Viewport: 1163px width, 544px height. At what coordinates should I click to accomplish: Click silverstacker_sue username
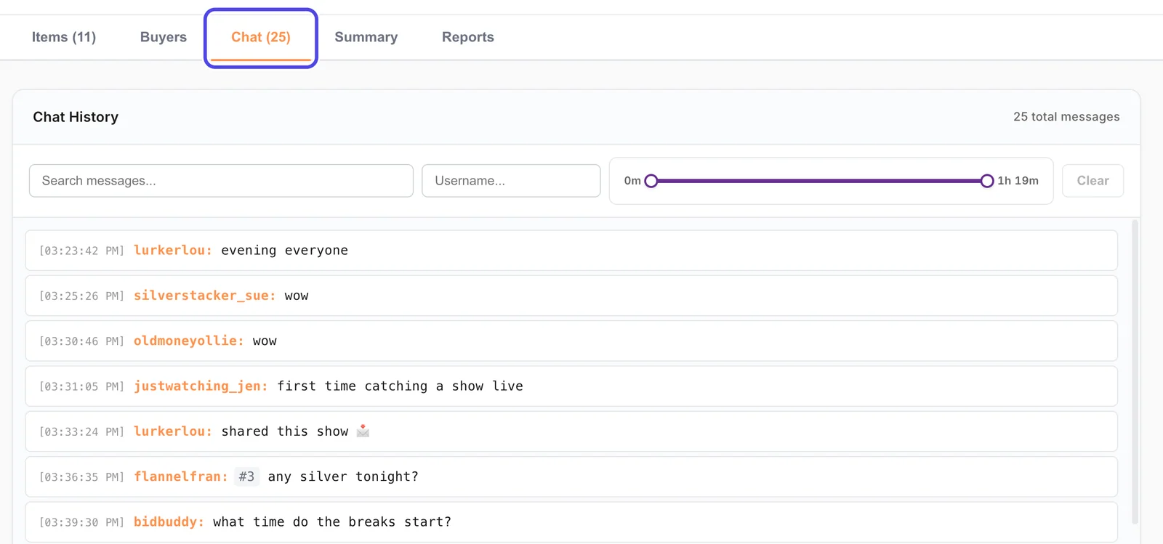(x=205, y=296)
